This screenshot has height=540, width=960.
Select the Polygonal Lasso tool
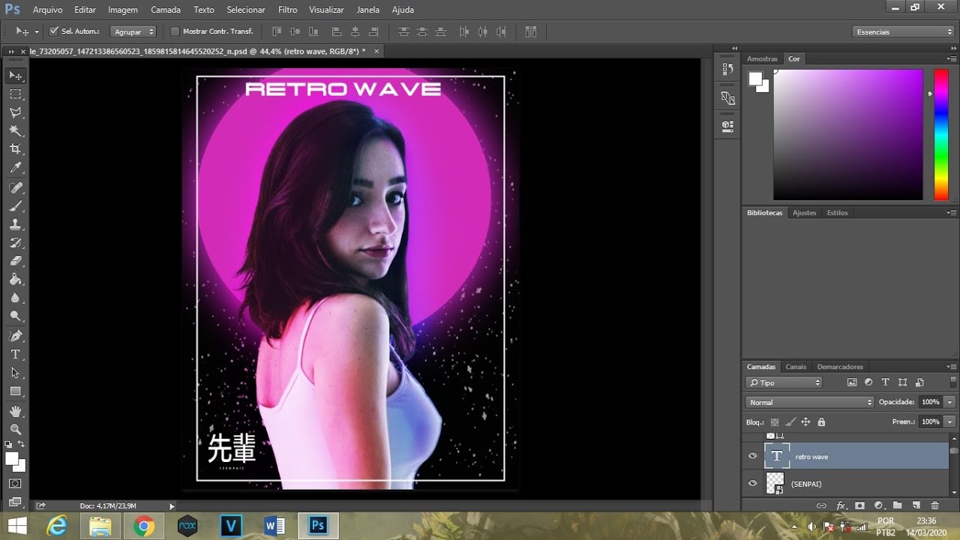(15, 112)
